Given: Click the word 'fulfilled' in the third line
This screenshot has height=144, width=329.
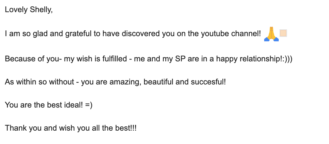Looking at the screenshot, I should tap(115, 59).
